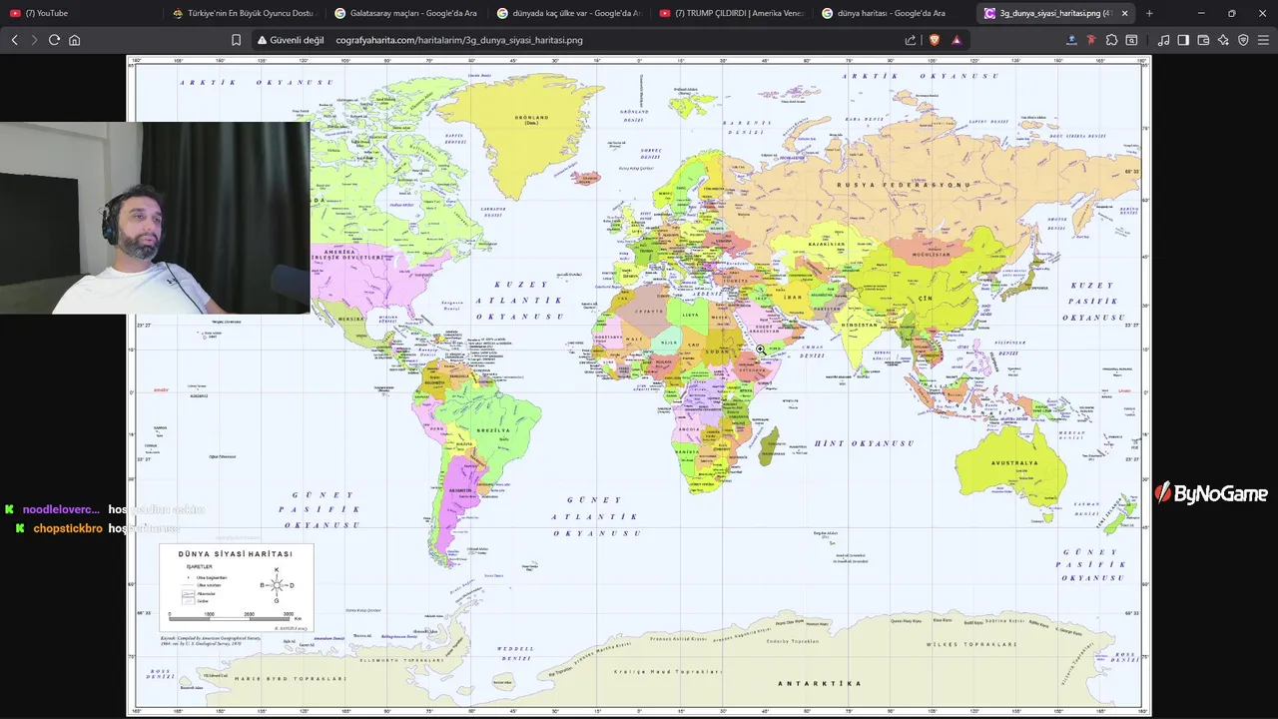This screenshot has width=1278, height=719.
Task: Click the streamer webcam overlay
Action: click(x=155, y=218)
